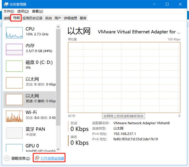Click the 蓝牙 PAN 未连接 status text
The width and height of the screenshot is (189, 167).
click(31, 134)
